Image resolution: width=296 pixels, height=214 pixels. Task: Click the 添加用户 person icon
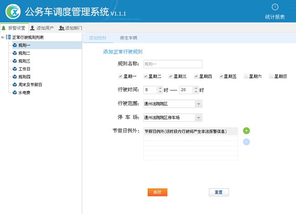32,28
